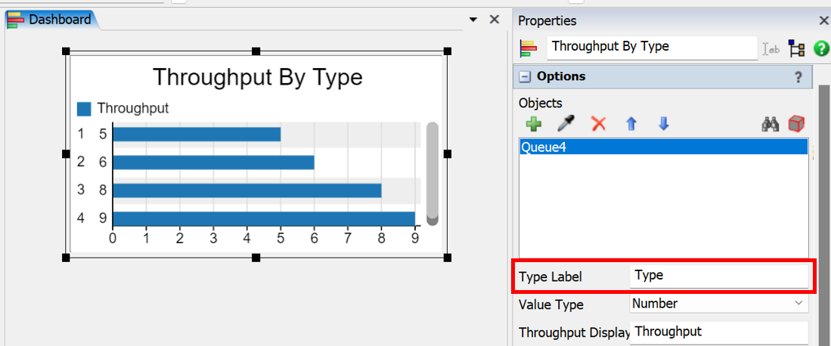The width and height of the screenshot is (831, 346).
Task: Click the red cube icon in Objects toolbar
Action: pyautogui.click(x=795, y=124)
